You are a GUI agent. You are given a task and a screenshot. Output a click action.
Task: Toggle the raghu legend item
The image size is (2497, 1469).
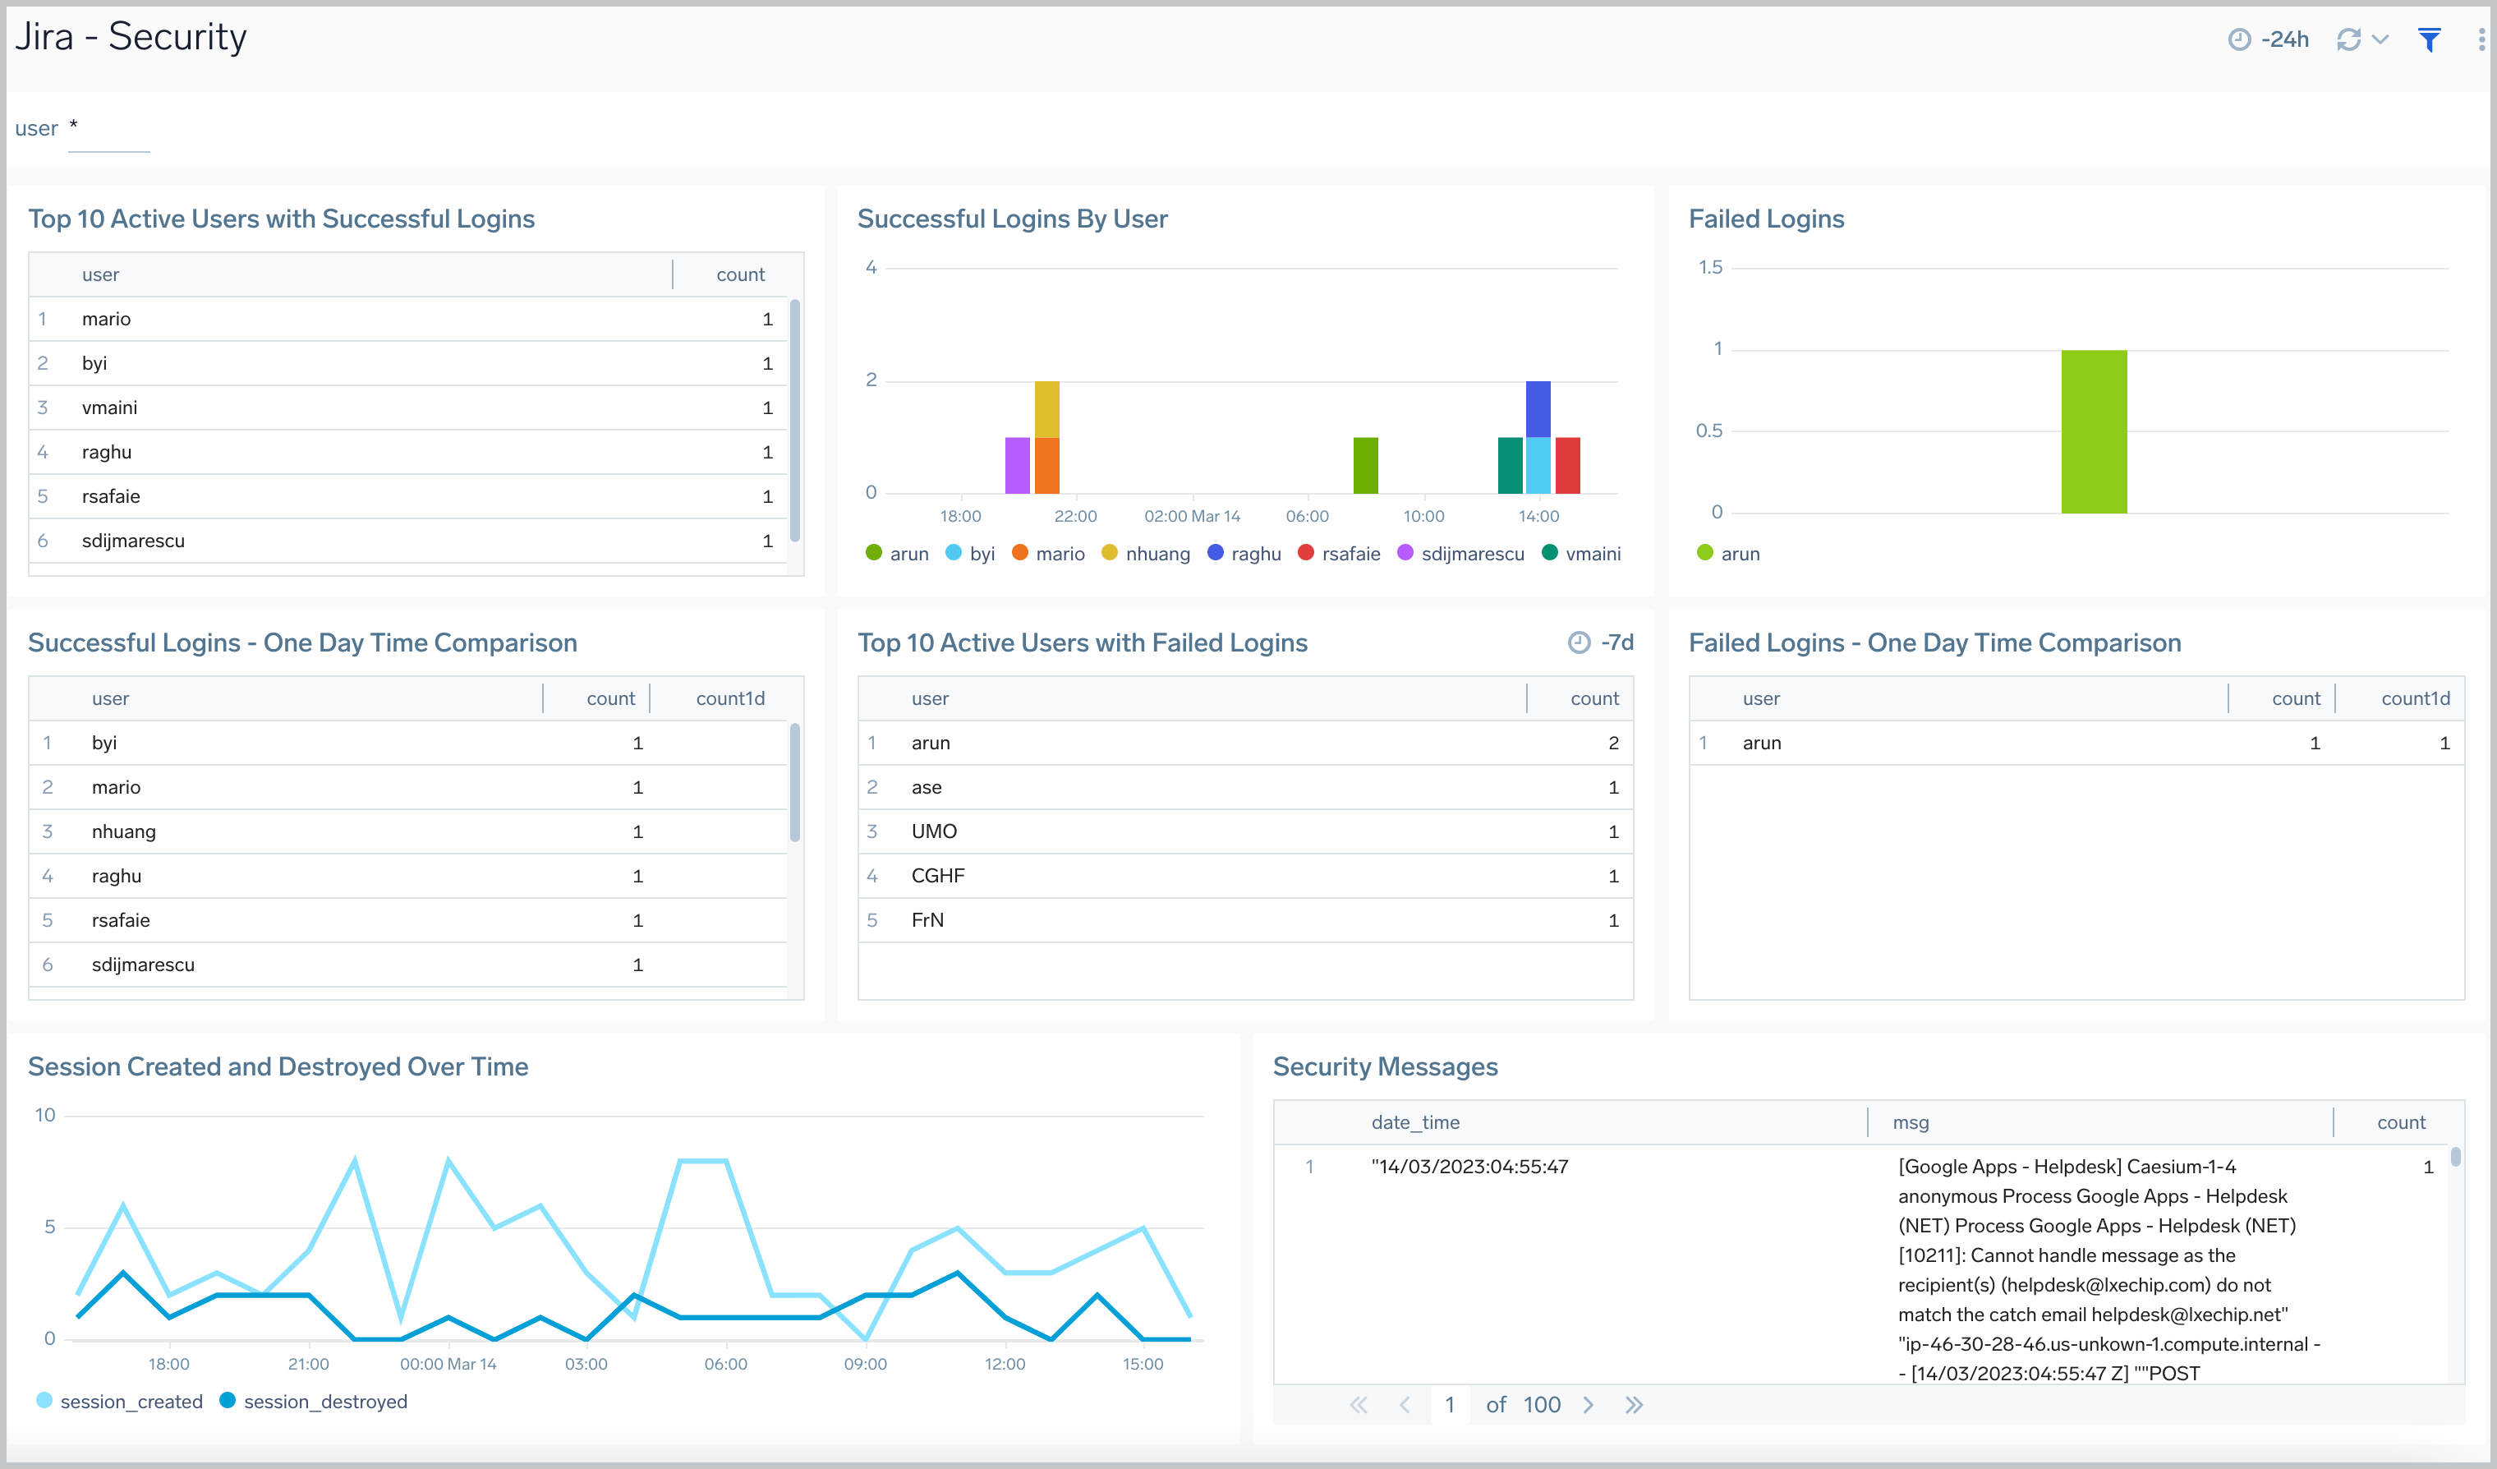point(1244,553)
